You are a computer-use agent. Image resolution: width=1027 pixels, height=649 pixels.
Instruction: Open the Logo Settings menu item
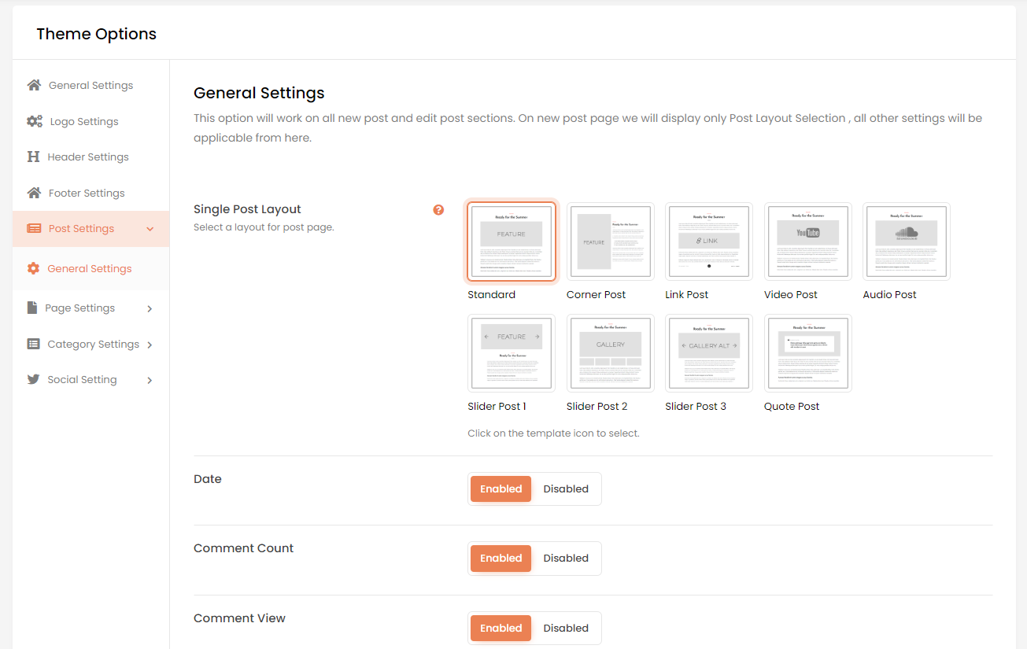click(x=83, y=121)
